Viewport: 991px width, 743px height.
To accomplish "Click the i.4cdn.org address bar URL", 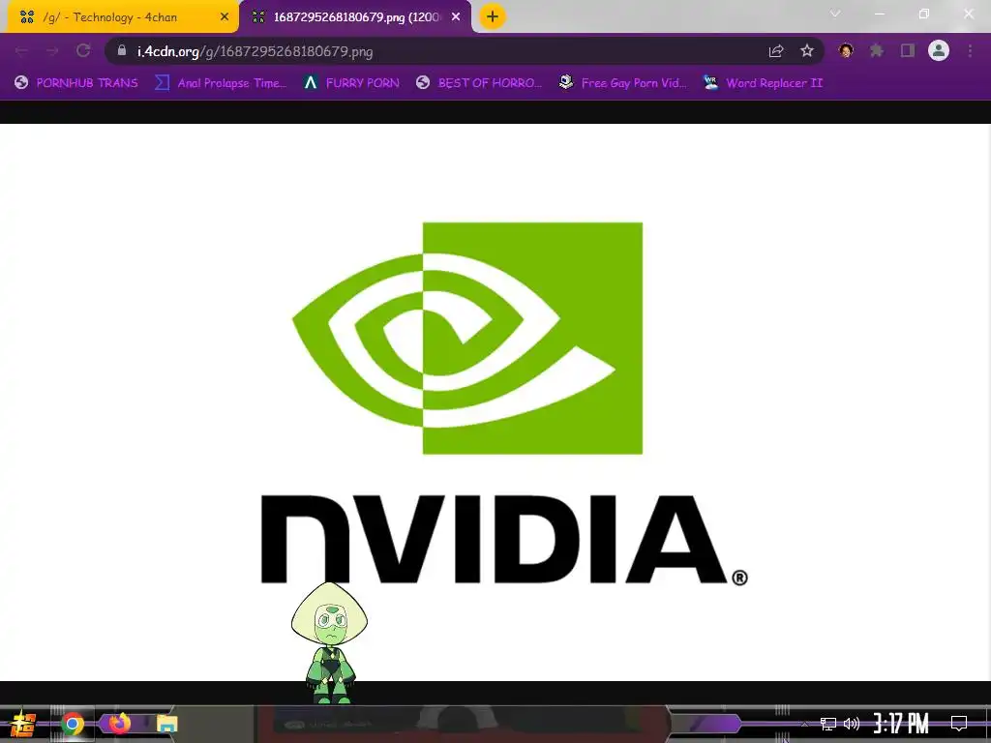I will click(x=255, y=51).
